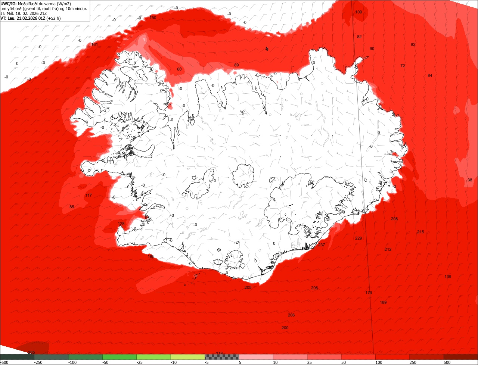The width and height of the screenshot is (478, 365).
Task: Click the -25 legend scale label
Action: tap(140, 362)
